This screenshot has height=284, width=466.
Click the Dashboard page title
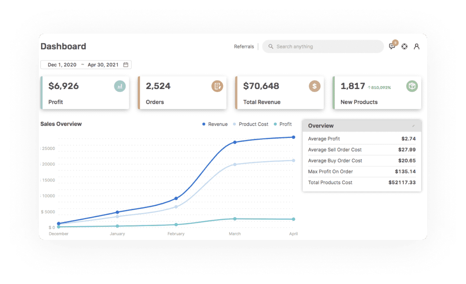[x=63, y=47]
